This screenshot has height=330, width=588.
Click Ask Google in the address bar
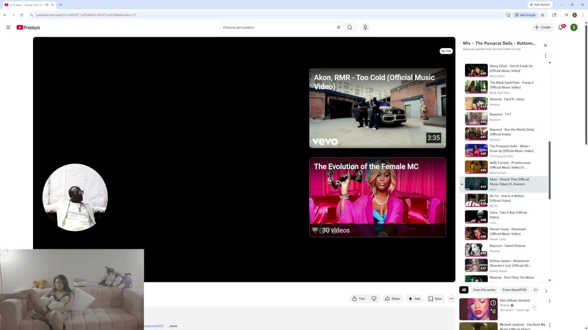point(525,15)
